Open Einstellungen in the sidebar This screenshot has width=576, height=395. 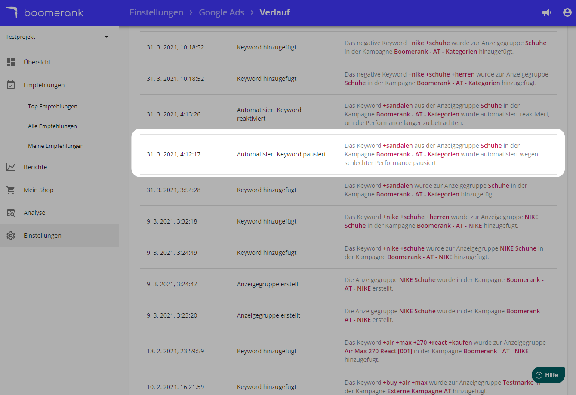(x=59, y=236)
